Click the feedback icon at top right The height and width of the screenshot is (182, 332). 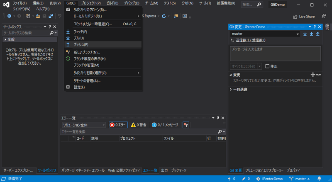coord(324,16)
